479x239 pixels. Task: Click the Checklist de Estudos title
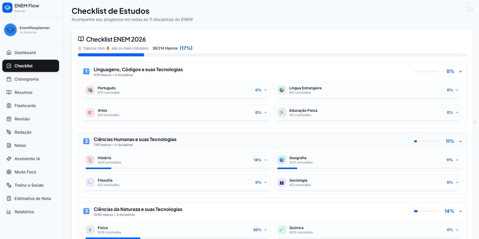pos(110,11)
